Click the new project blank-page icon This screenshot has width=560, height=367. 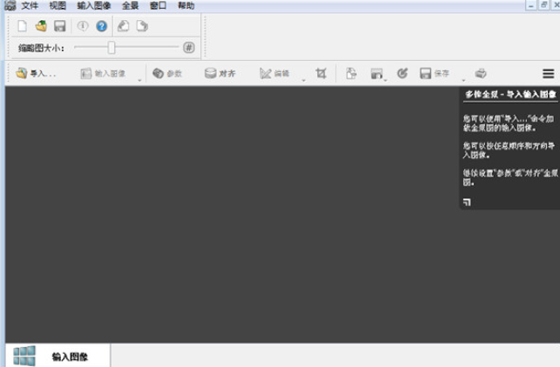click(23, 26)
